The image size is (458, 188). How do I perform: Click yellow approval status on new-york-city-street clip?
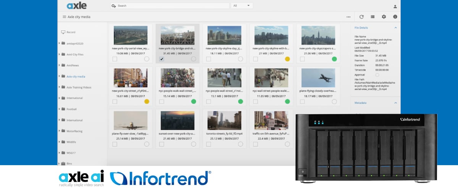click(147, 102)
